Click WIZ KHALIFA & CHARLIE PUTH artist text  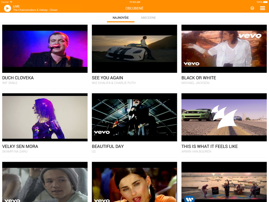(x=114, y=83)
